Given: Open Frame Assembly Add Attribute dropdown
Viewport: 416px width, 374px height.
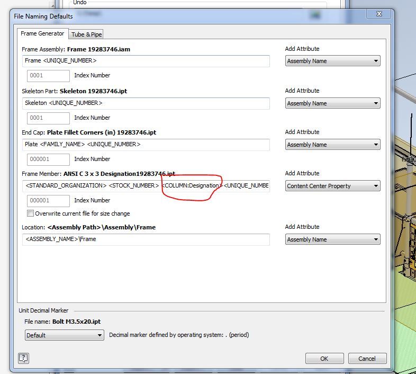Looking at the screenshot, I should pyautogui.click(x=333, y=61).
